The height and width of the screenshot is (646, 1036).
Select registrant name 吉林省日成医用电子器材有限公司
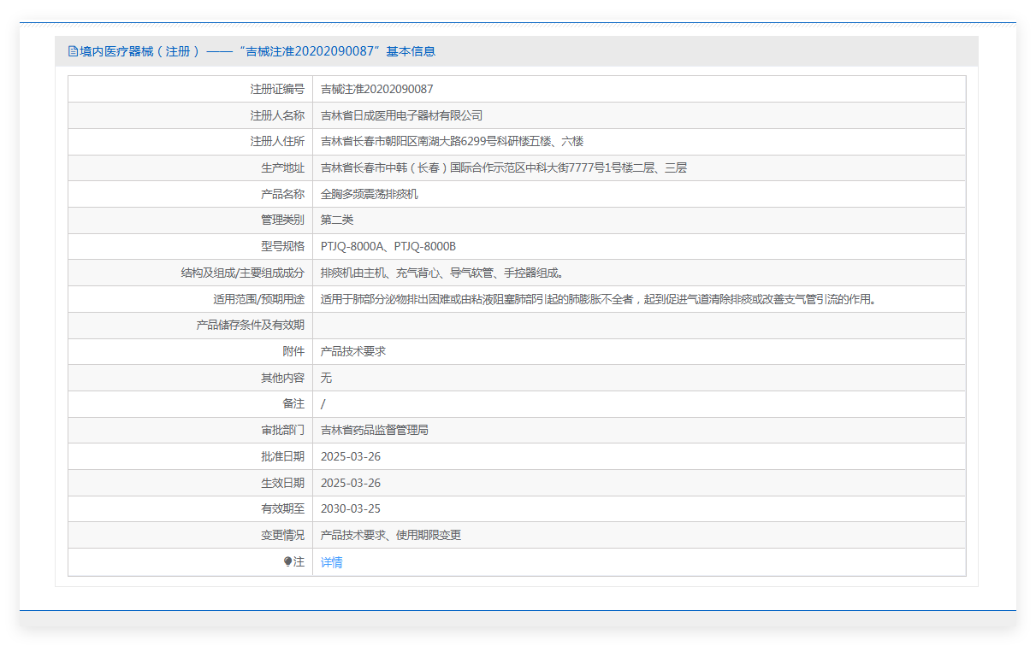click(402, 115)
